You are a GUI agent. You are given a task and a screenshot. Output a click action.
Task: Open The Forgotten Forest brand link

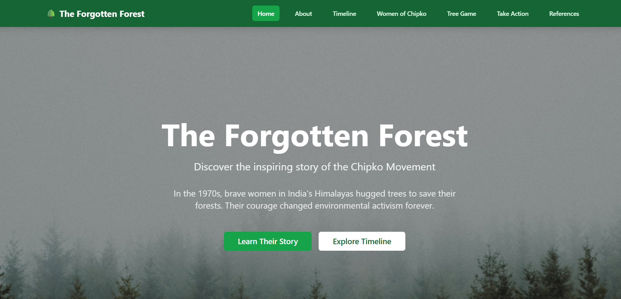(96, 14)
